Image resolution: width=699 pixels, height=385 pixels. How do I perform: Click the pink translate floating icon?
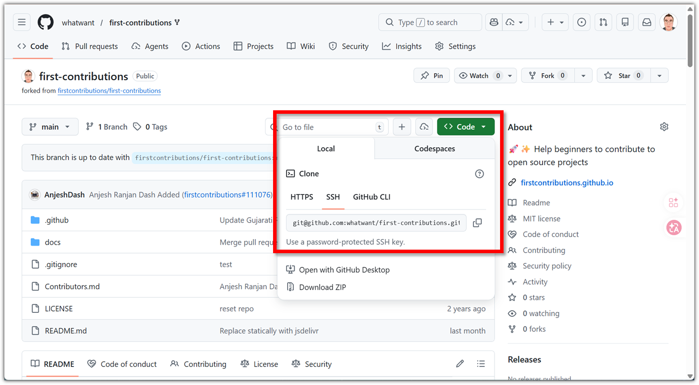674,228
